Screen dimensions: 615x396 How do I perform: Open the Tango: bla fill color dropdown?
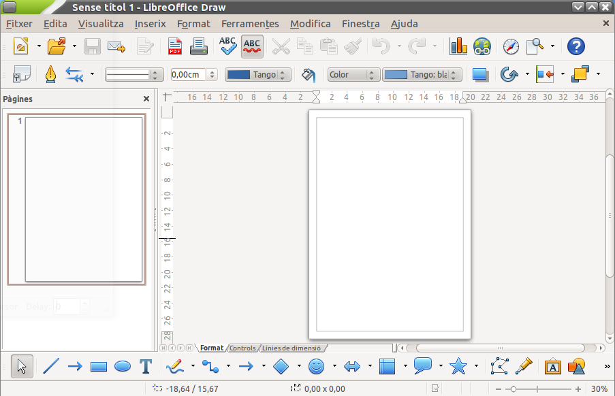coord(422,74)
